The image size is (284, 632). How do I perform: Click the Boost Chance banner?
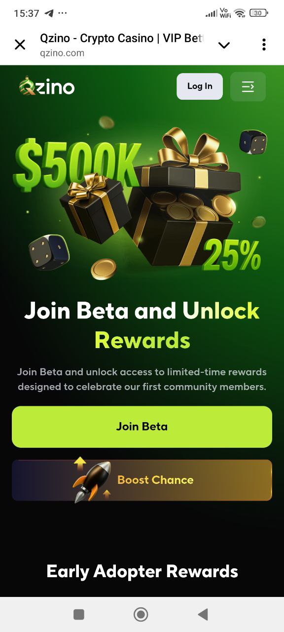(142, 480)
